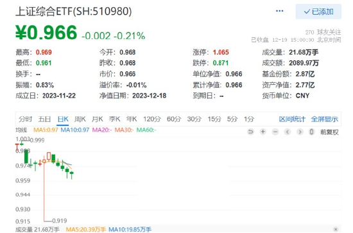Switch to the 15分 interval tab
The width and height of the screenshot is (353, 233).
(x=214, y=119)
